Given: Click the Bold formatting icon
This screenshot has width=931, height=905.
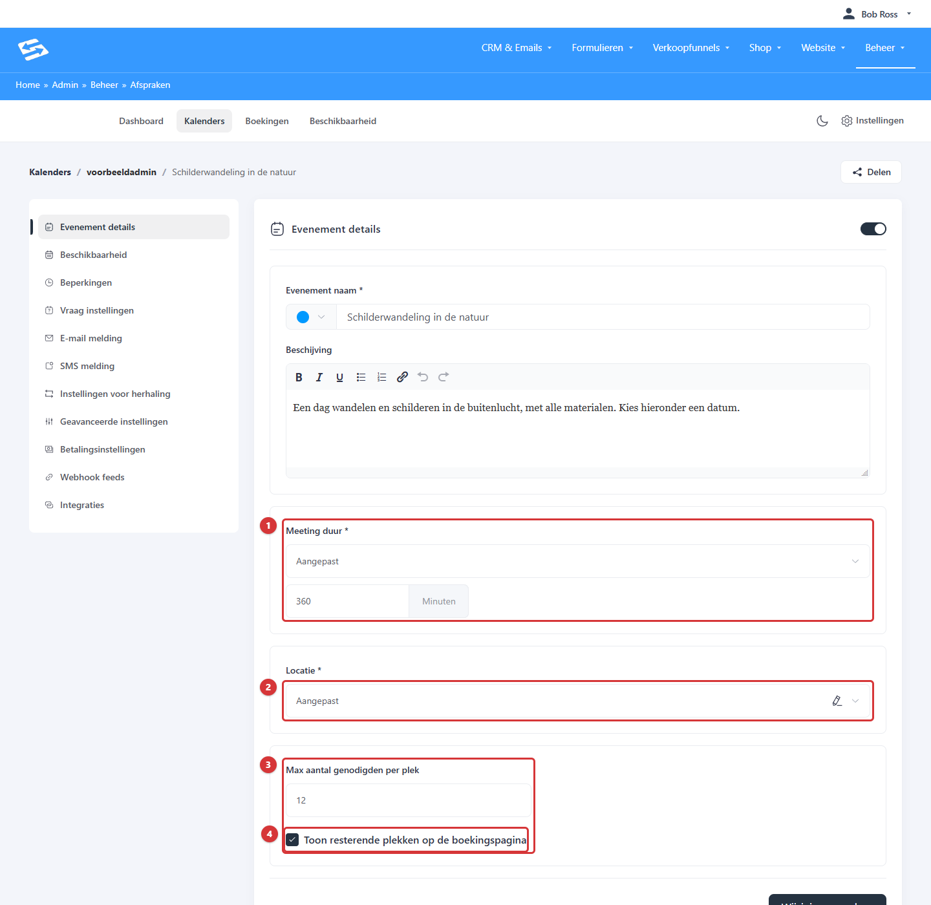Looking at the screenshot, I should click(x=299, y=378).
